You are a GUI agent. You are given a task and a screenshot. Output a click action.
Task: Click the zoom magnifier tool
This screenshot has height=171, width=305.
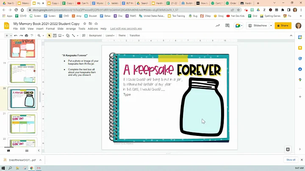39,36
